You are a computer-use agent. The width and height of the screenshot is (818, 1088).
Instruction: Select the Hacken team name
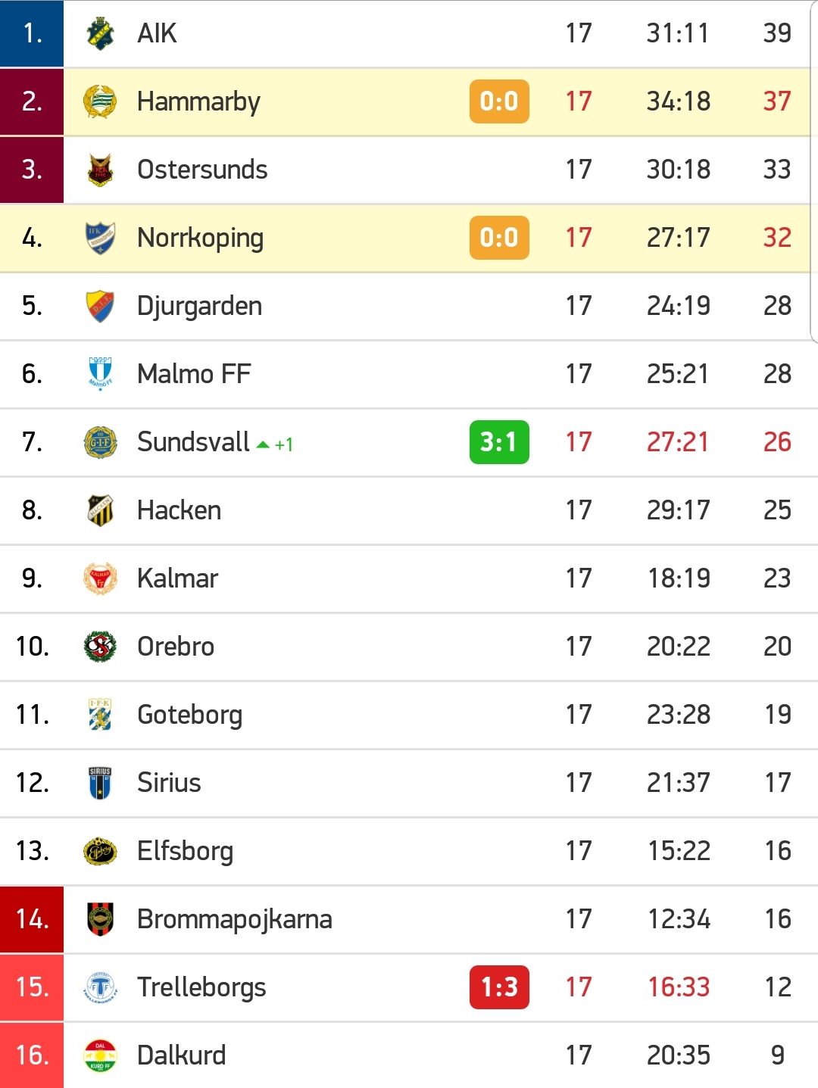tap(179, 510)
